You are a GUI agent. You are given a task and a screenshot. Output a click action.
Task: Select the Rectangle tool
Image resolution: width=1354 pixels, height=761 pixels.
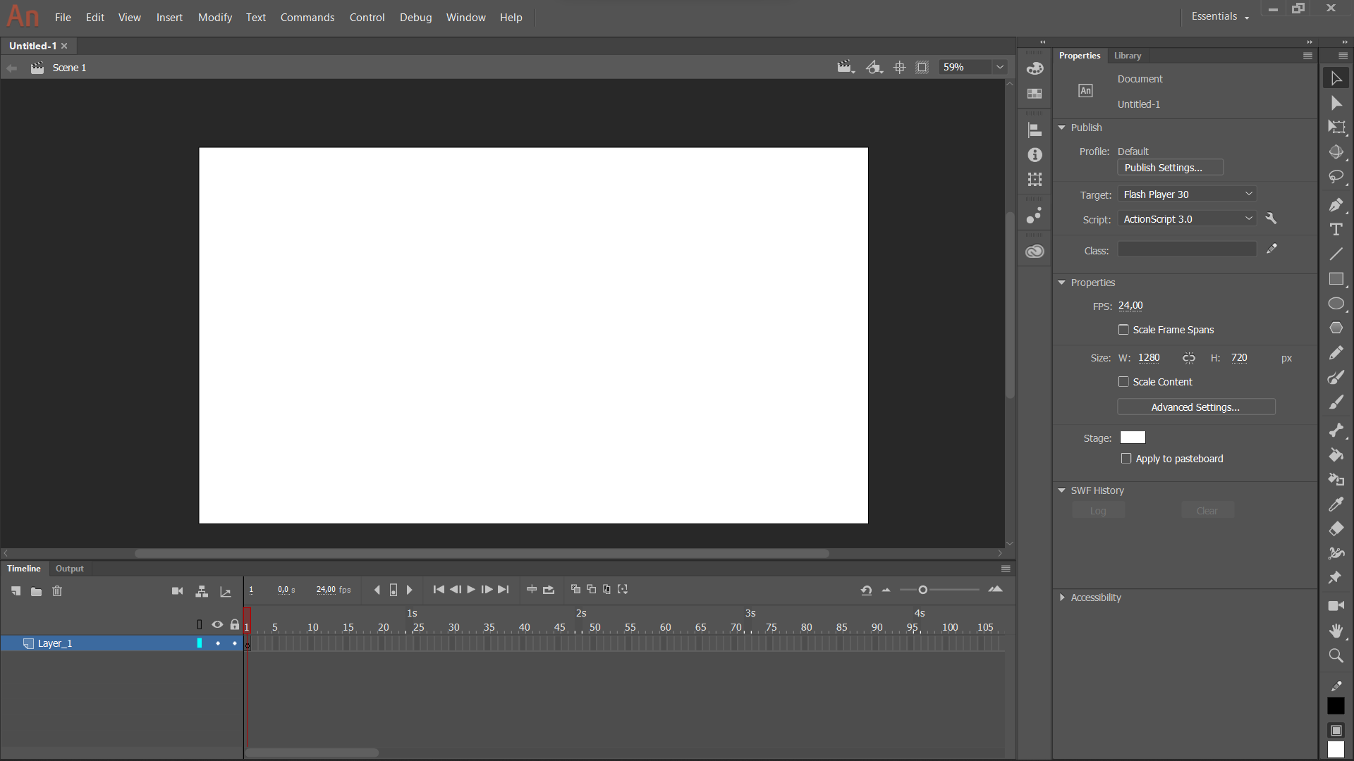(1336, 279)
